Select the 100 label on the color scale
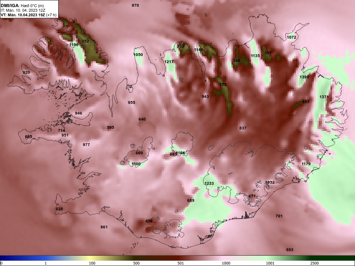355x266 pixels. tap(92, 263)
